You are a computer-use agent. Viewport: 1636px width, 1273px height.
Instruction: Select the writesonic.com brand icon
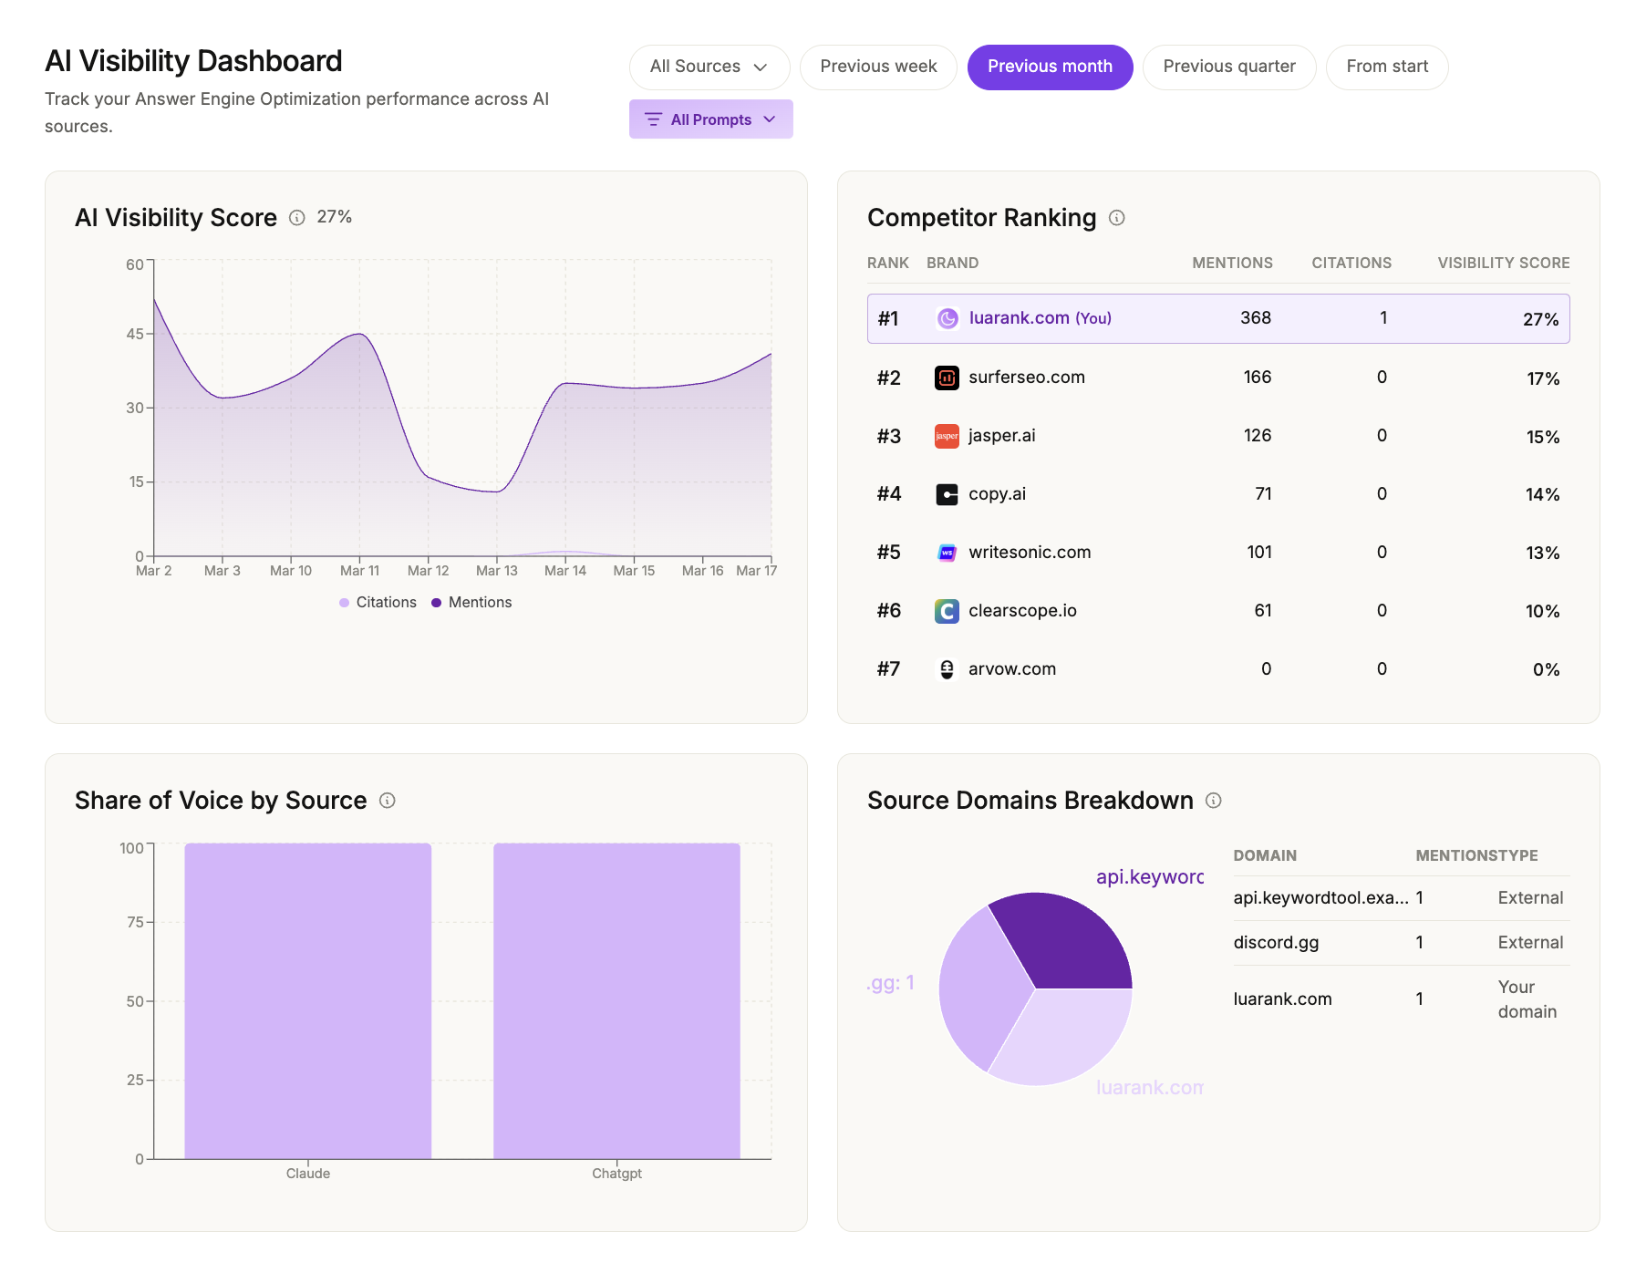947,552
